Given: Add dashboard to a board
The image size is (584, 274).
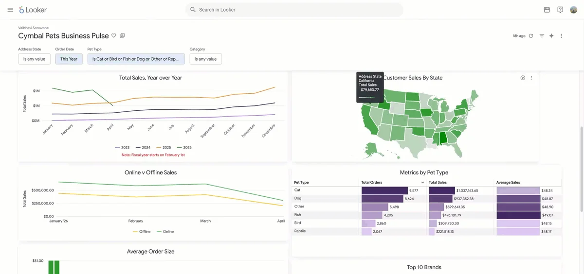Looking at the screenshot, I should coord(122,35).
